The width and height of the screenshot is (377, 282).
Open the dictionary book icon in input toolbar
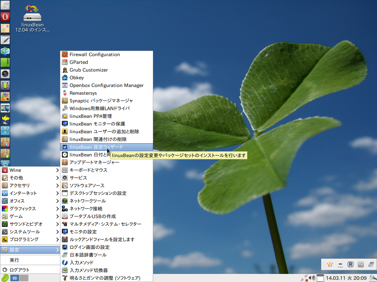click(371, 264)
